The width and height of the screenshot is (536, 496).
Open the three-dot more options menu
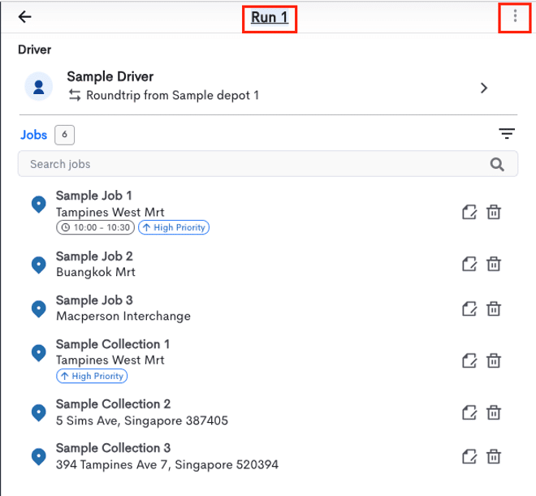point(515,15)
